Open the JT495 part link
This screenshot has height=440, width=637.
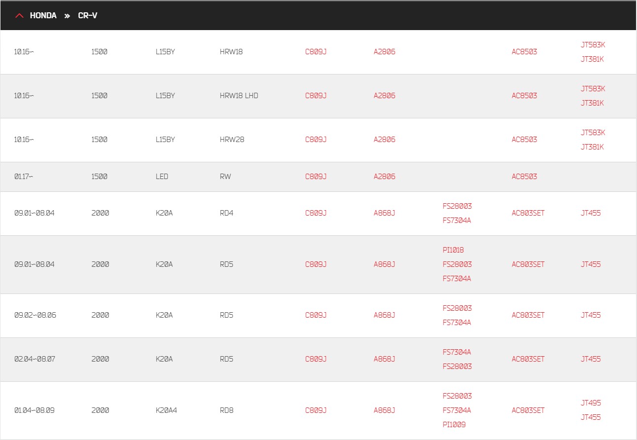pos(591,403)
